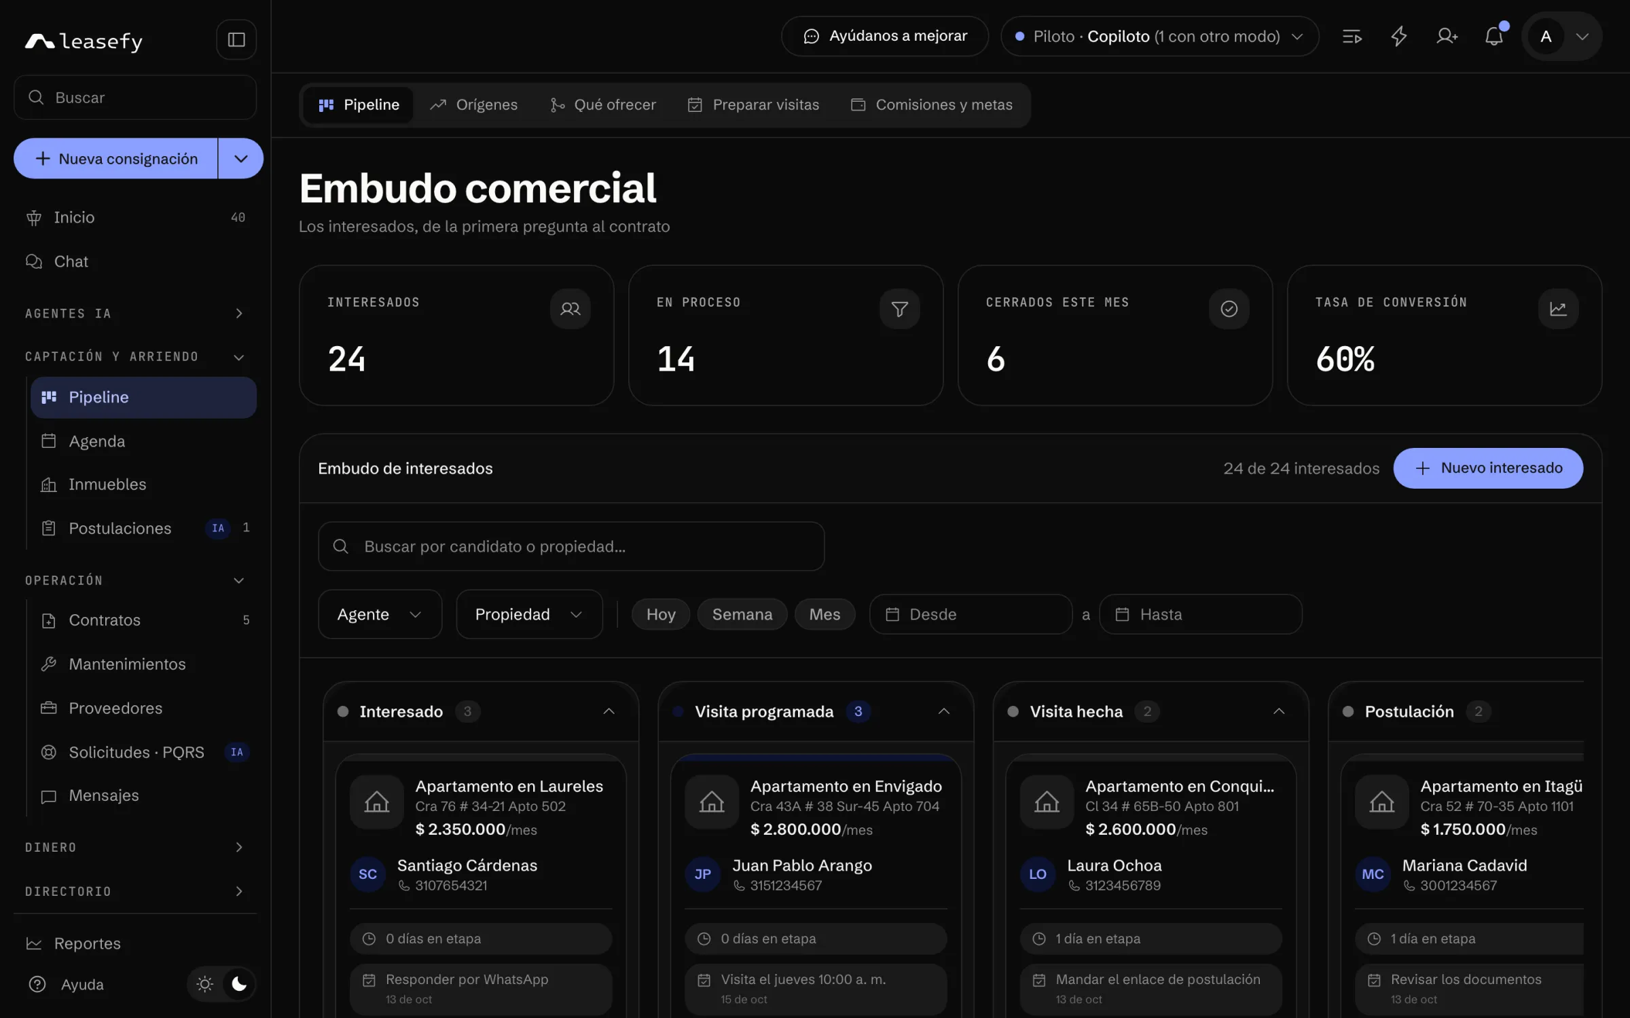Click the Desde date field
The width and height of the screenshot is (1630, 1018).
971,614
